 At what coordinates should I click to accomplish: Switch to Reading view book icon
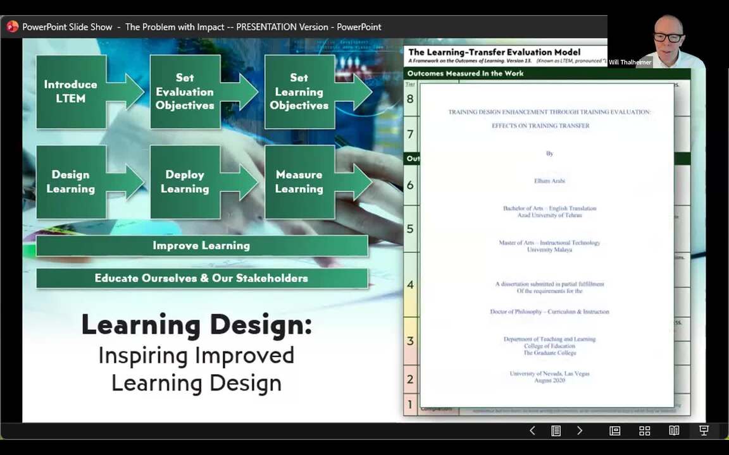(x=674, y=430)
